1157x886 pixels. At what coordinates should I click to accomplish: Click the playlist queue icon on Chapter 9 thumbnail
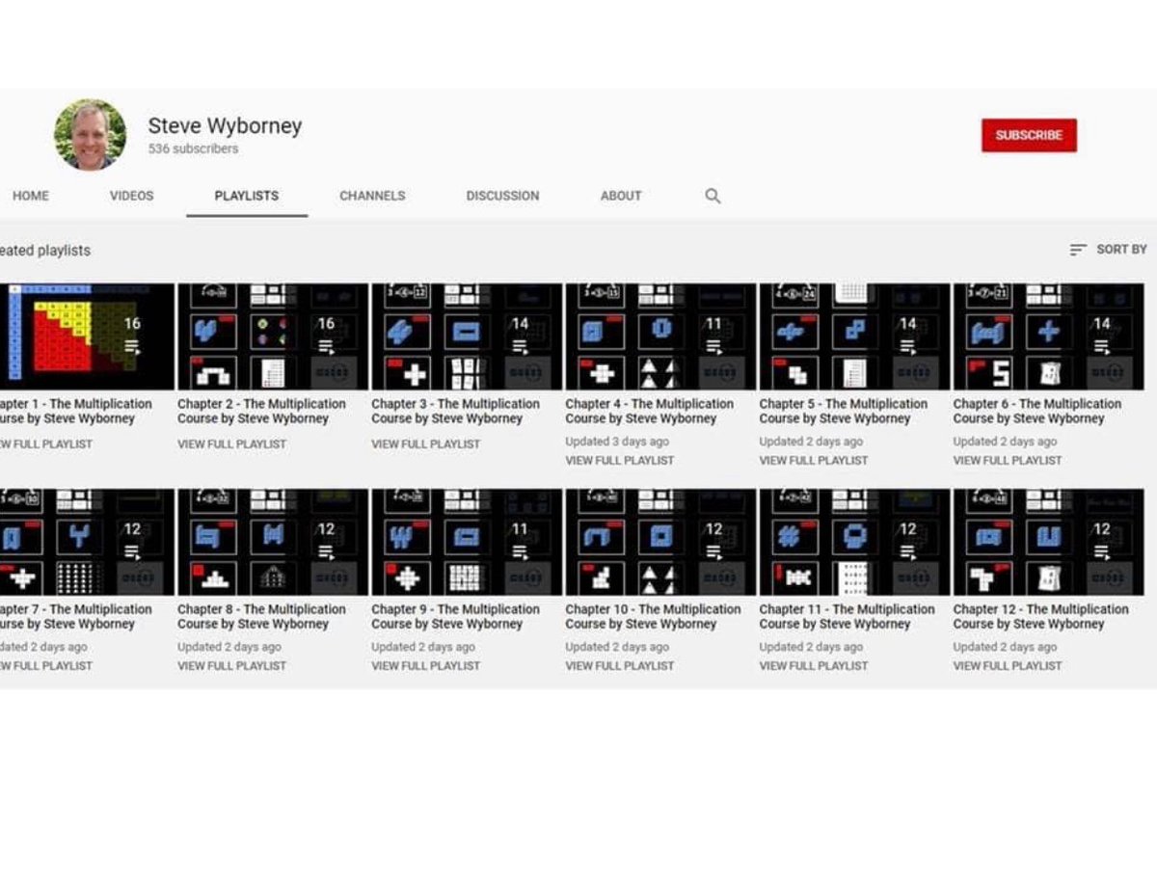[520, 552]
